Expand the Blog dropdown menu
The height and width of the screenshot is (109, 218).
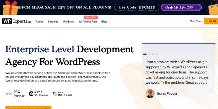click(104, 22)
